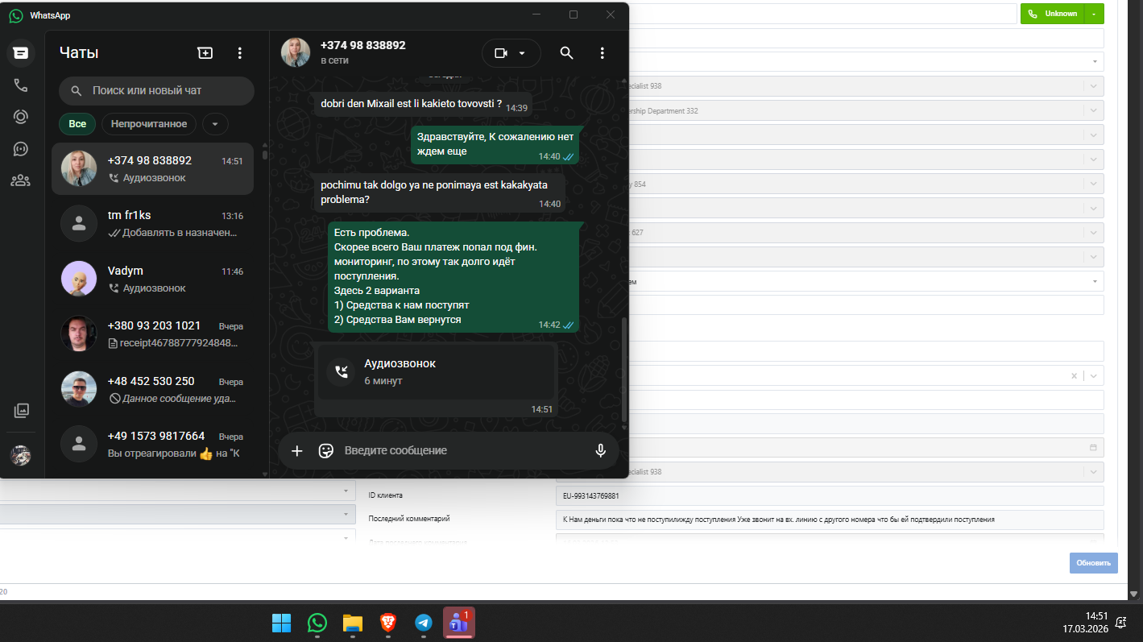
Task: Open Telegram from the taskbar
Action: click(424, 623)
